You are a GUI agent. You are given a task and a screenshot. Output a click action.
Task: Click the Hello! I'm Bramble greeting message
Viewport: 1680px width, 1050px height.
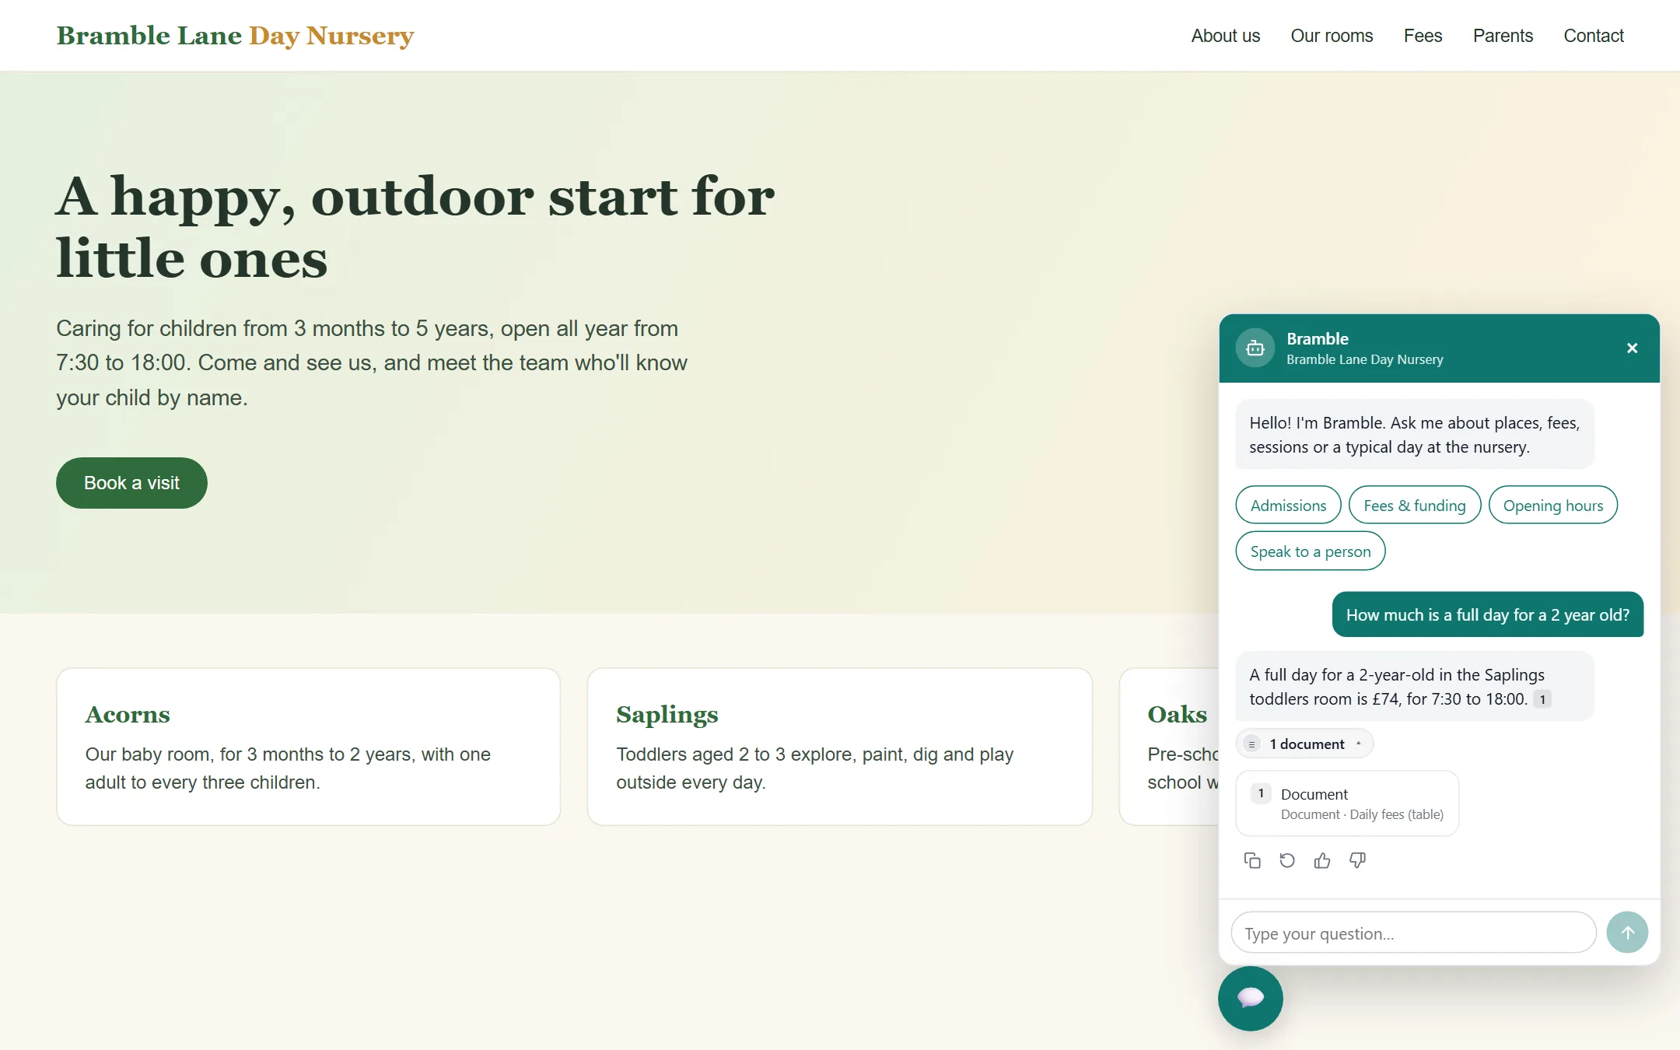tap(1415, 435)
